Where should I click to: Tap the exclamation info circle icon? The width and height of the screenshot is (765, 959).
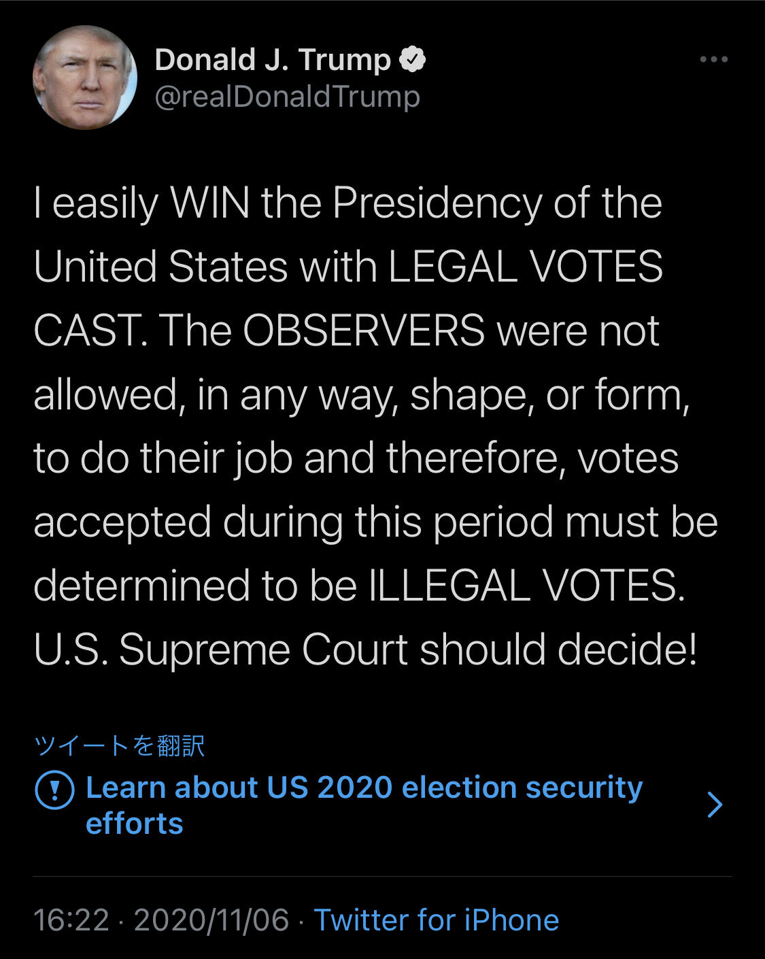click(x=54, y=790)
